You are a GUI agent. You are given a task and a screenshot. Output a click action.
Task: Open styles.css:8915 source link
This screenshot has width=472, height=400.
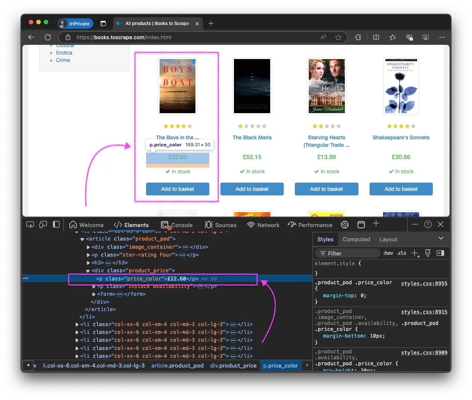click(x=424, y=312)
